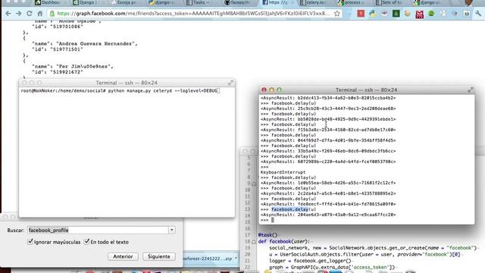
Task: Reload the graph.facebook.com page
Action: (29, 14)
